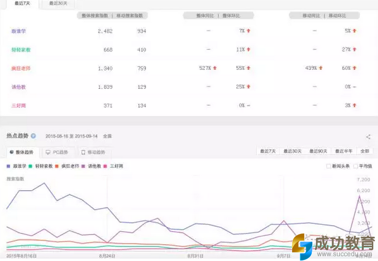Viewport: 378px width, 261px height.
Task: Click the red up arrow beside 527%
Action: [215, 68]
